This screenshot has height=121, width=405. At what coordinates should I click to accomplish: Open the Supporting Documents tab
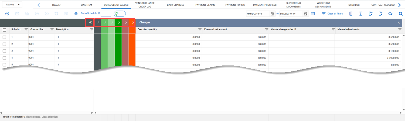point(294,5)
